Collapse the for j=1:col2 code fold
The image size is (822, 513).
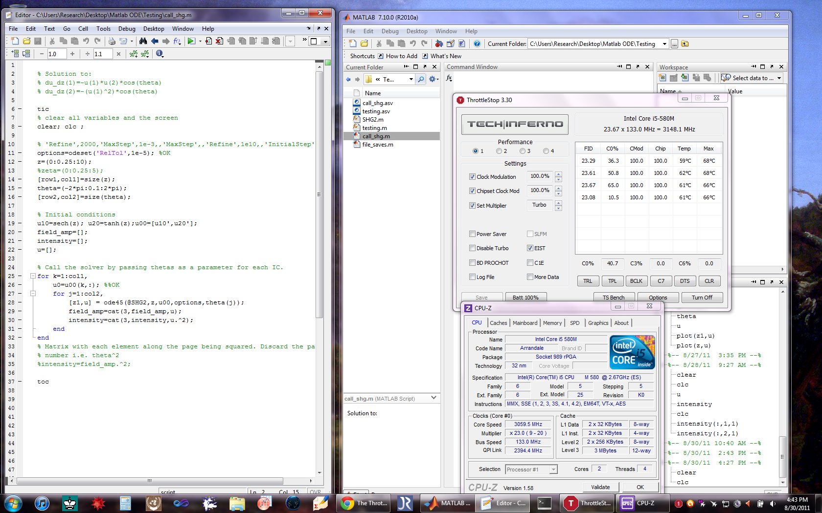(x=33, y=294)
